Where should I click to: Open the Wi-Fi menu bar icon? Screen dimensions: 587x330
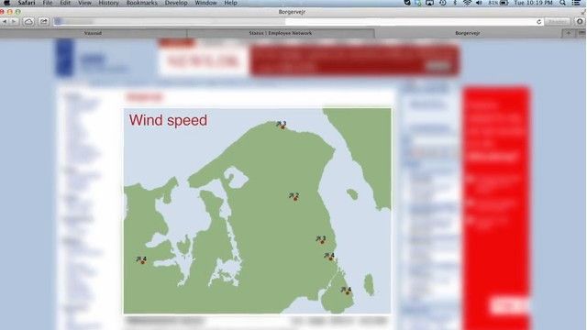(467, 3)
